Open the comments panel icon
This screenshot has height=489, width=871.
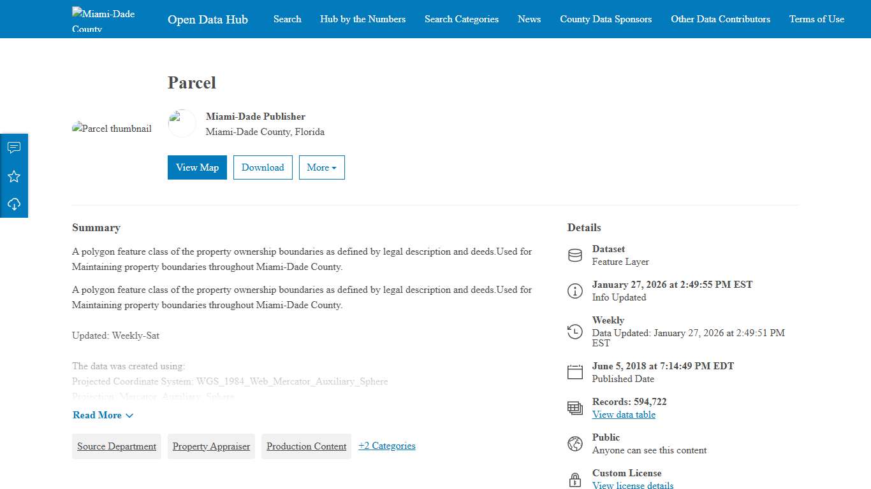click(14, 147)
